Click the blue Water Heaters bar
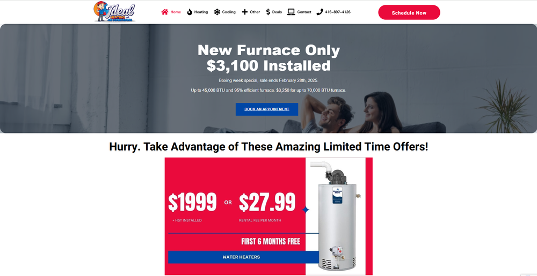Screen dimensions: 537x276 click(x=243, y=257)
